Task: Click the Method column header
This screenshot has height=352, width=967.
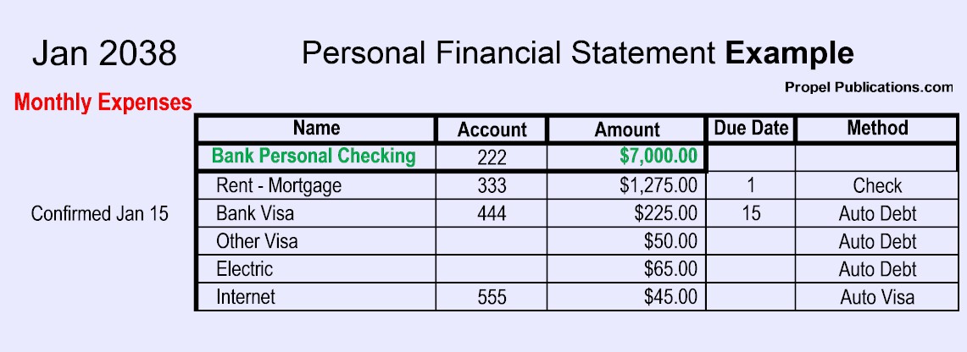Action: coord(877,129)
